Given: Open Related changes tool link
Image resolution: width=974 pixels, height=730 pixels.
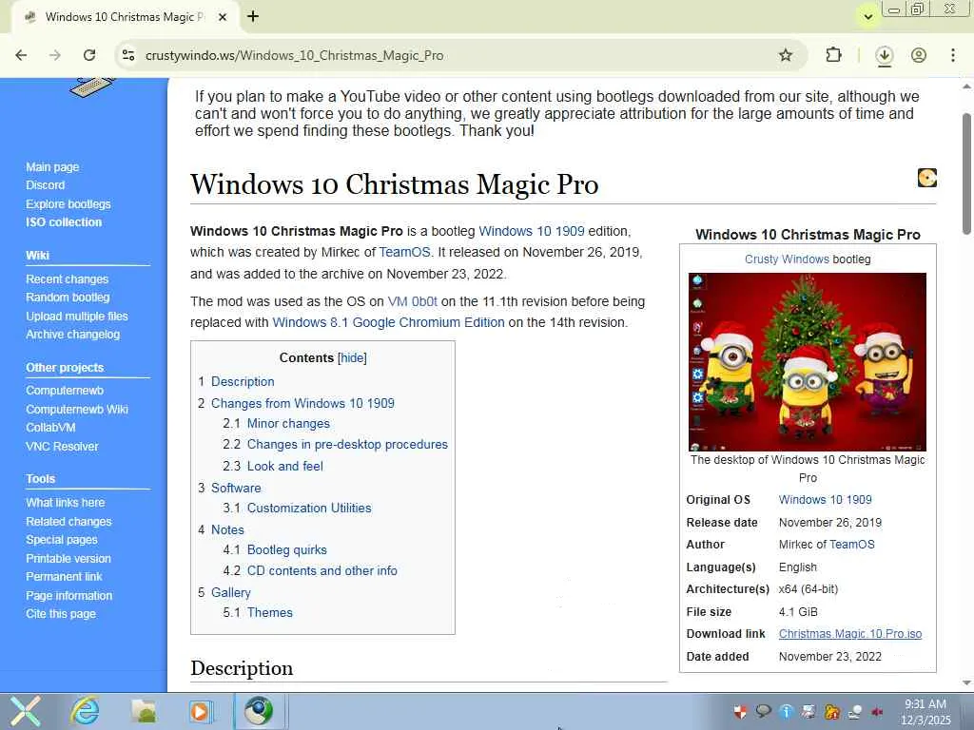Looking at the screenshot, I should coord(68,522).
